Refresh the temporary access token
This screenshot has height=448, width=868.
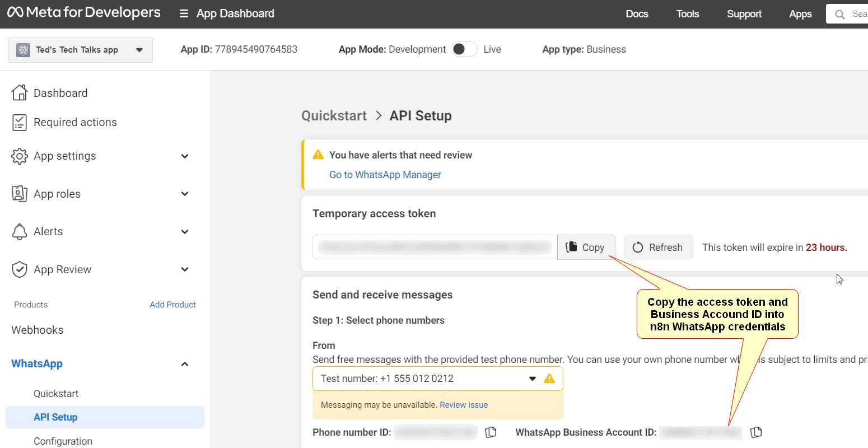click(x=659, y=247)
